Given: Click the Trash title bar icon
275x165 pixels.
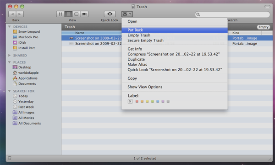Looking at the screenshot, I should (133, 7).
